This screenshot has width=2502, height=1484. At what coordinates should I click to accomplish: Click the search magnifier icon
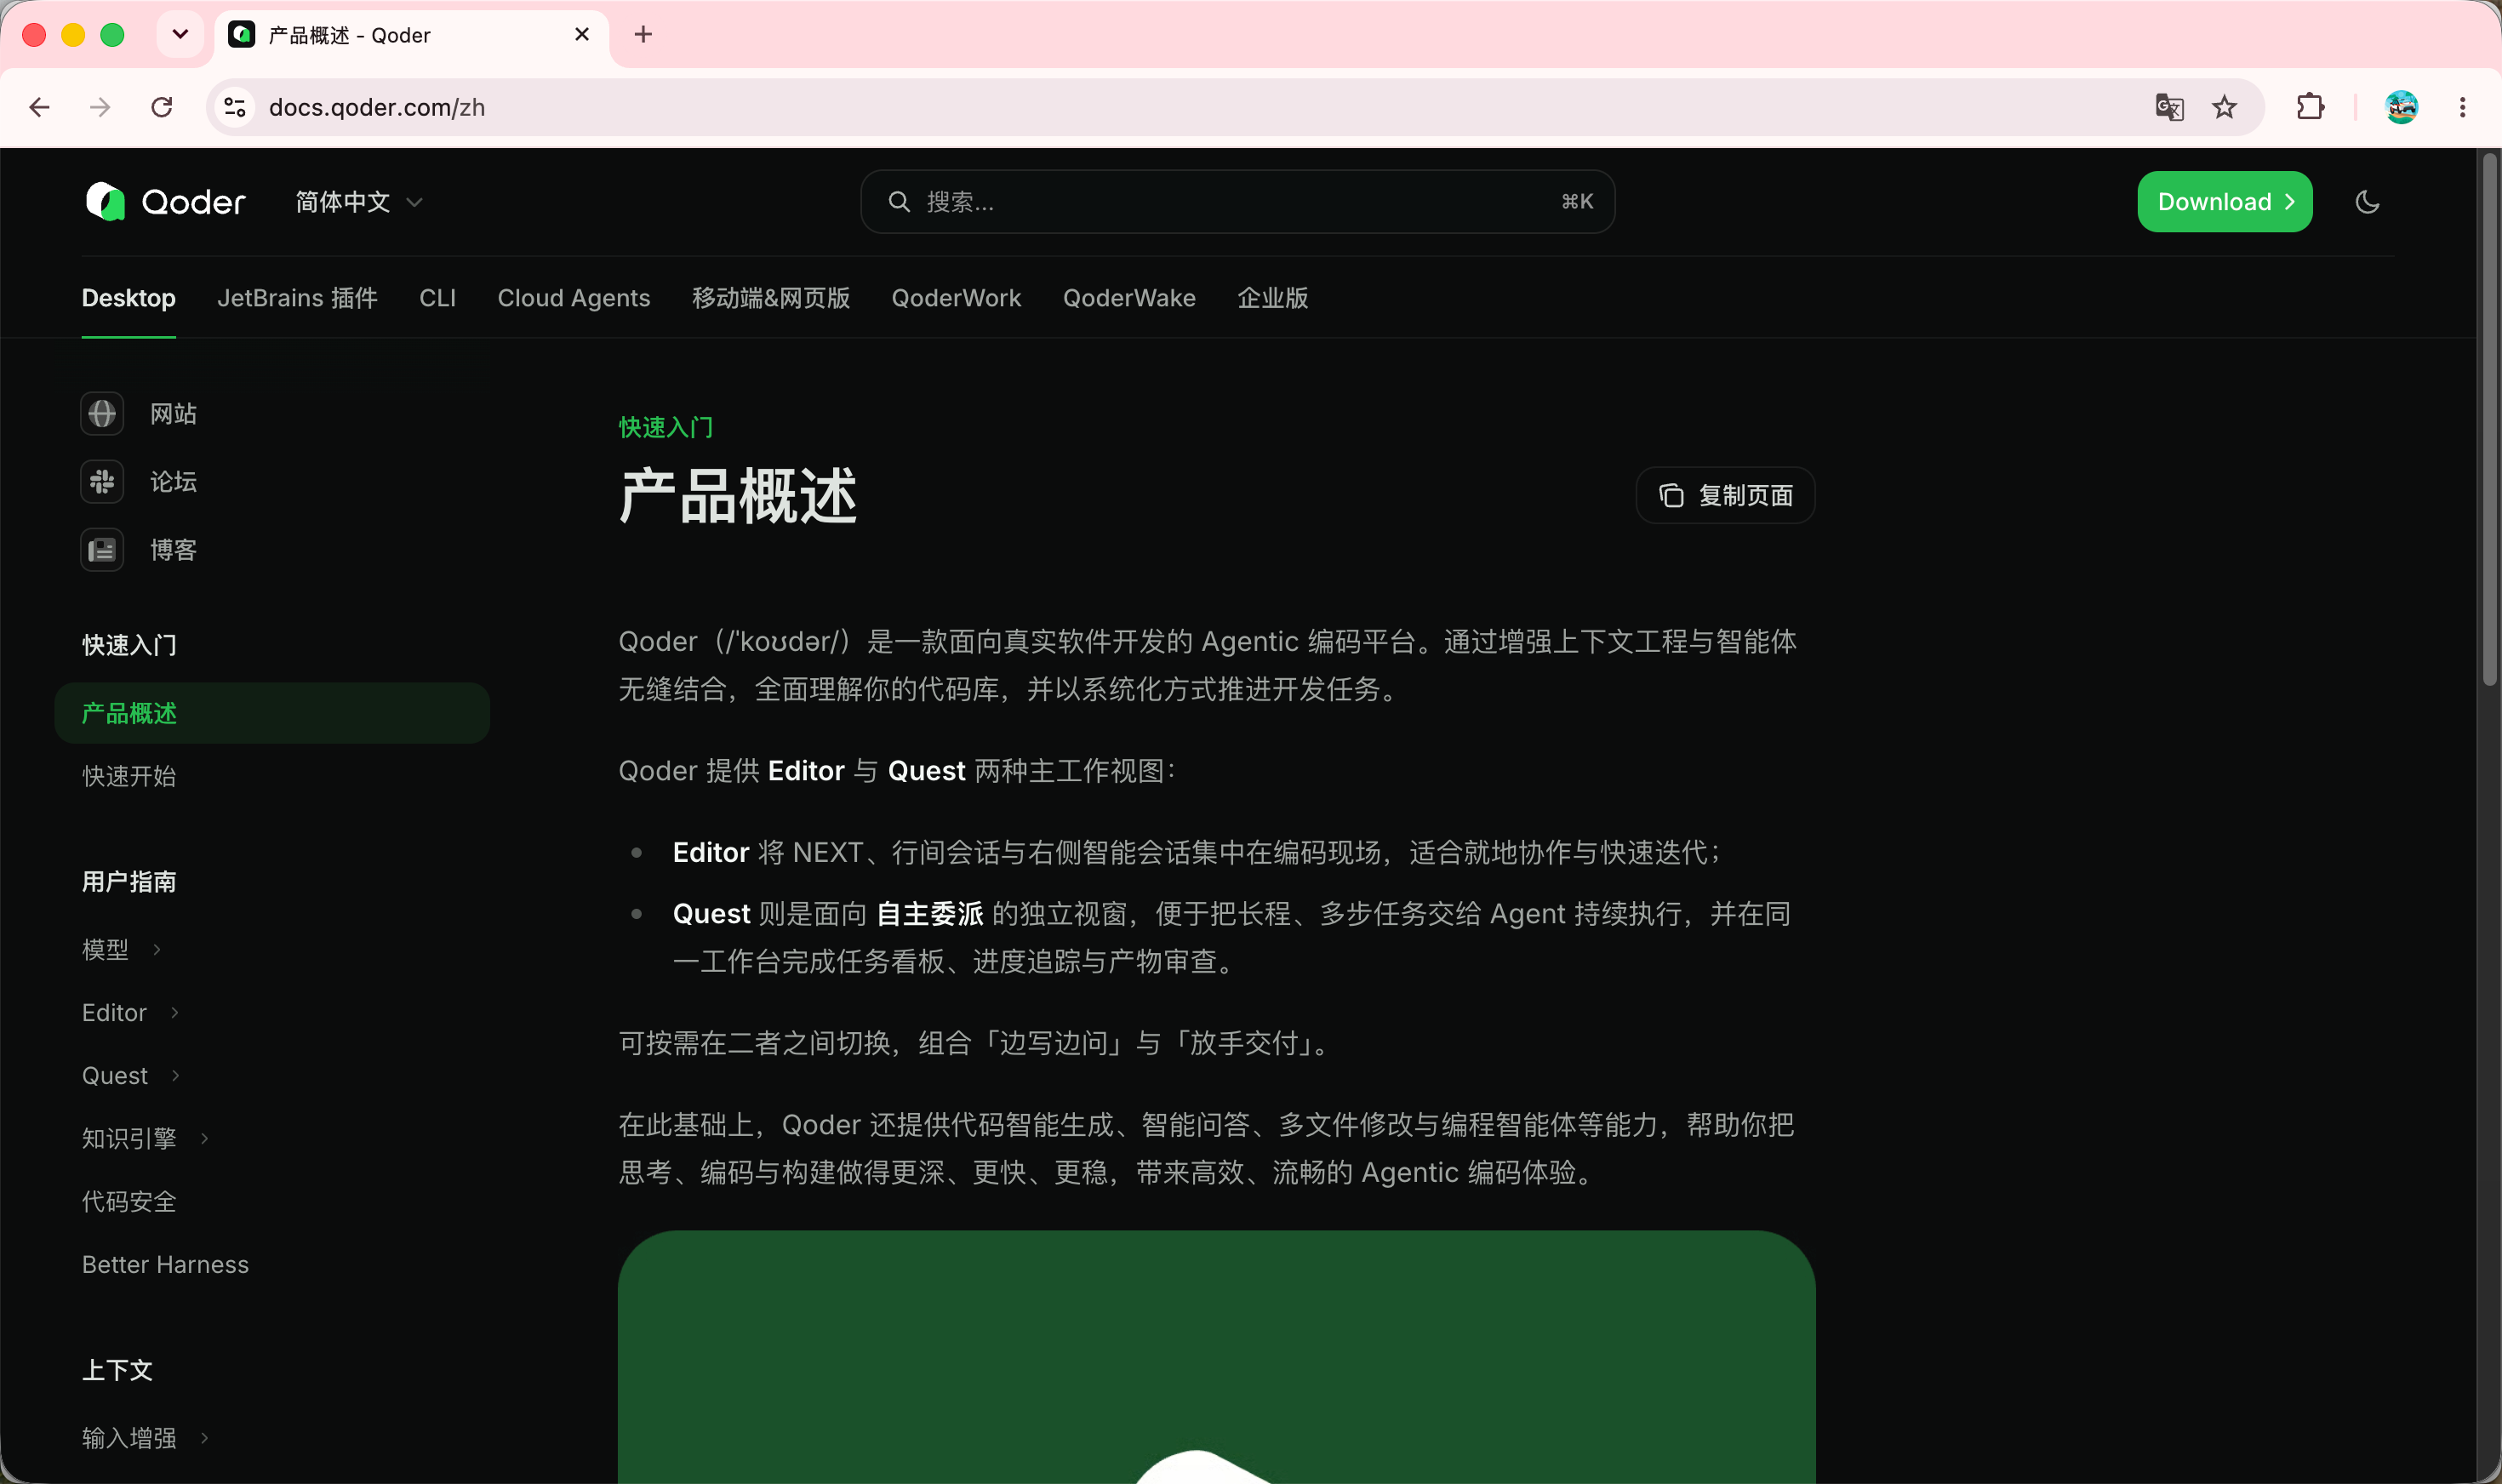click(x=899, y=202)
